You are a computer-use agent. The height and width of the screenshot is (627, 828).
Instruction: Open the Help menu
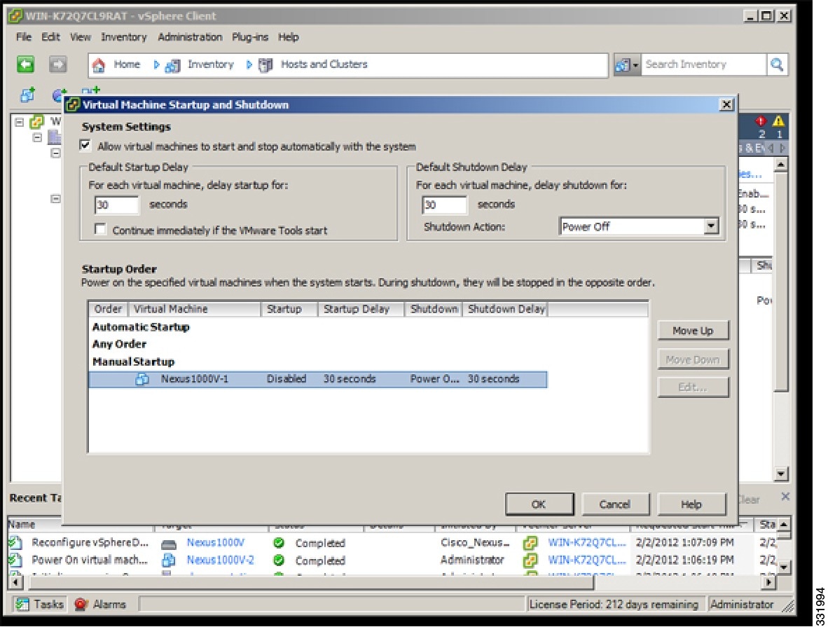(x=289, y=37)
